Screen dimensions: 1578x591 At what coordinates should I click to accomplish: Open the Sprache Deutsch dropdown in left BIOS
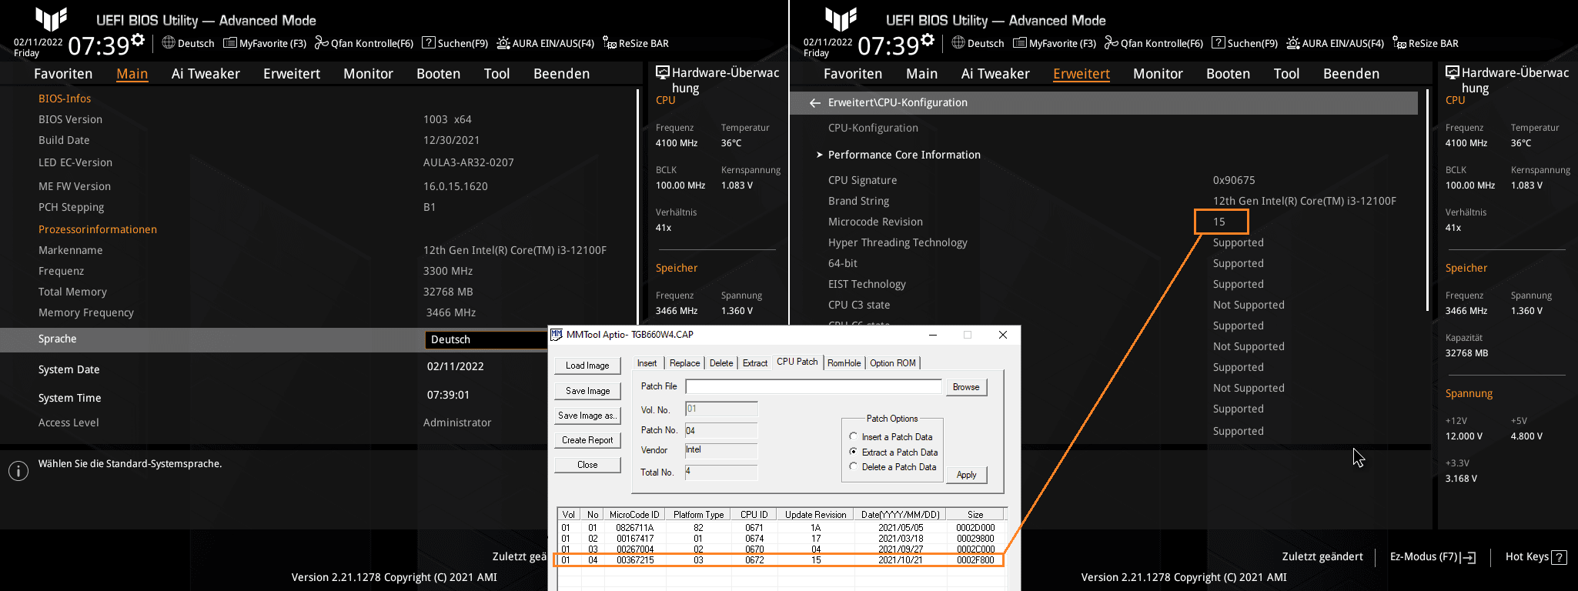pos(486,339)
